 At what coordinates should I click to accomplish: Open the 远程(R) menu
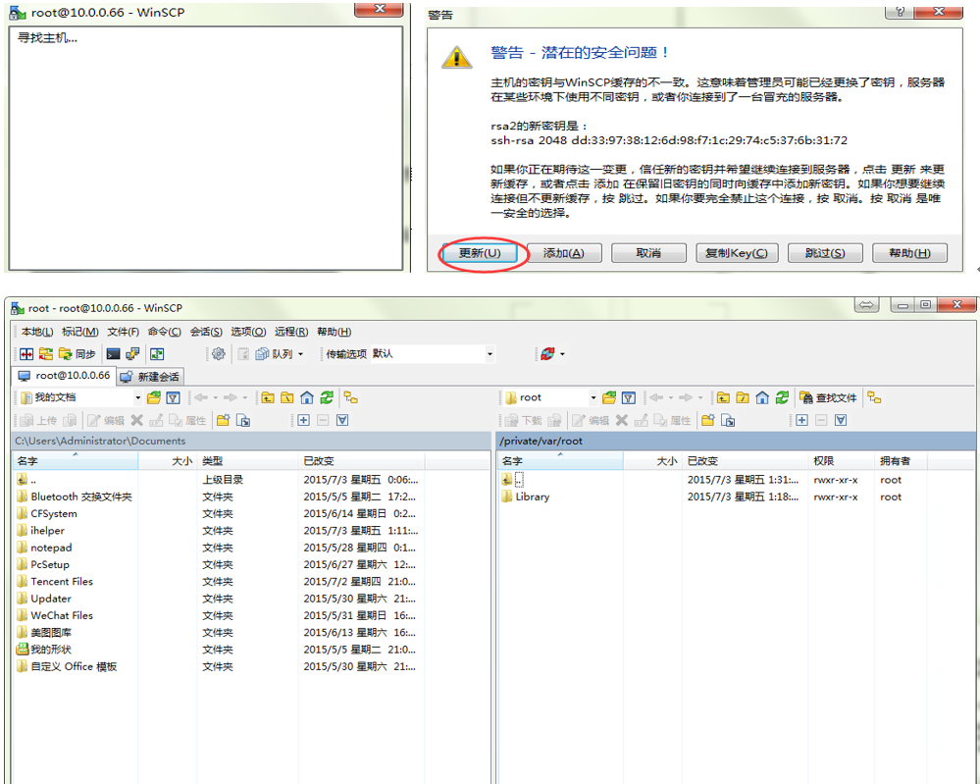click(291, 332)
